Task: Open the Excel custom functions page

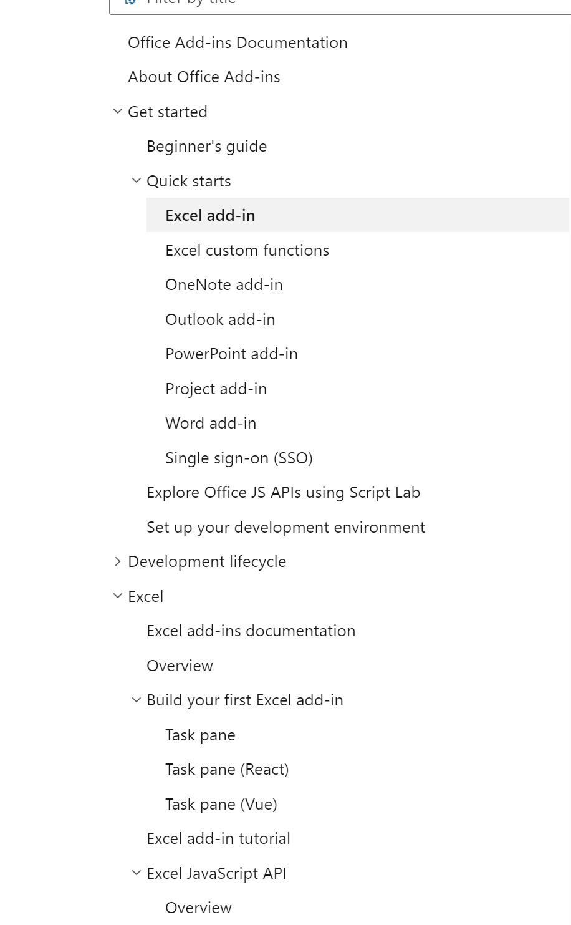Action: pyautogui.click(x=247, y=250)
